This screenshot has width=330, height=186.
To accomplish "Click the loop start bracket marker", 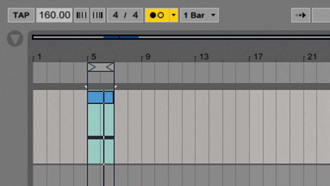I will [x=92, y=67].
